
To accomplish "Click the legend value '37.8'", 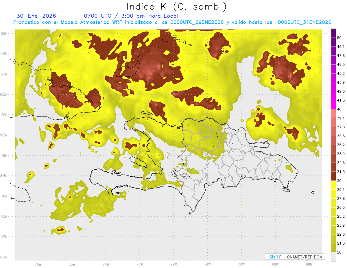I will [x=341, y=127].
